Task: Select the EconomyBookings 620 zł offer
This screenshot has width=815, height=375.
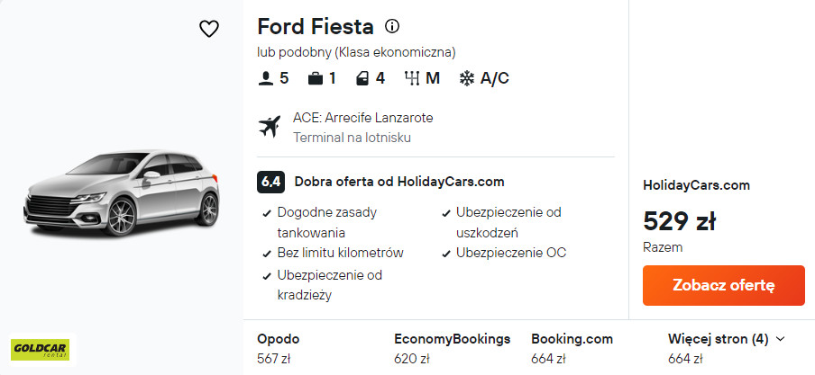Action: [x=452, y=349]
